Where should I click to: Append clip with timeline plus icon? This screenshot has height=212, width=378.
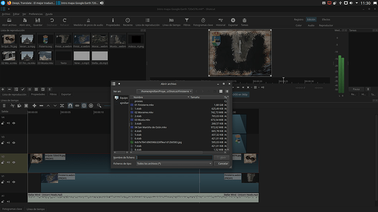click(34, 105)
